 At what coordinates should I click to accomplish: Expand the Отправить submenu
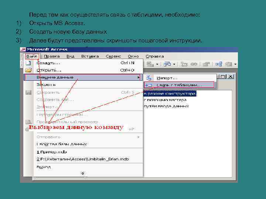pos(83,137)
